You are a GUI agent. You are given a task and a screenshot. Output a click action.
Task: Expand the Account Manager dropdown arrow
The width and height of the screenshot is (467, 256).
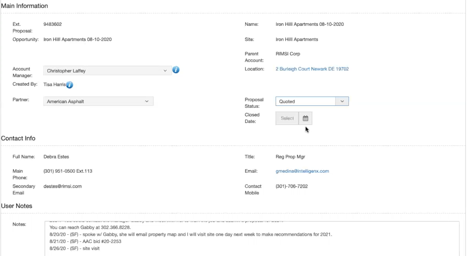tap(165, 71)
